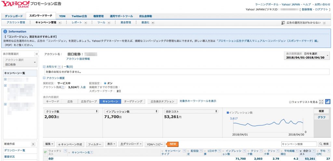
Task: Click help icon next to アカウント残高
Action: pos(63,87)
